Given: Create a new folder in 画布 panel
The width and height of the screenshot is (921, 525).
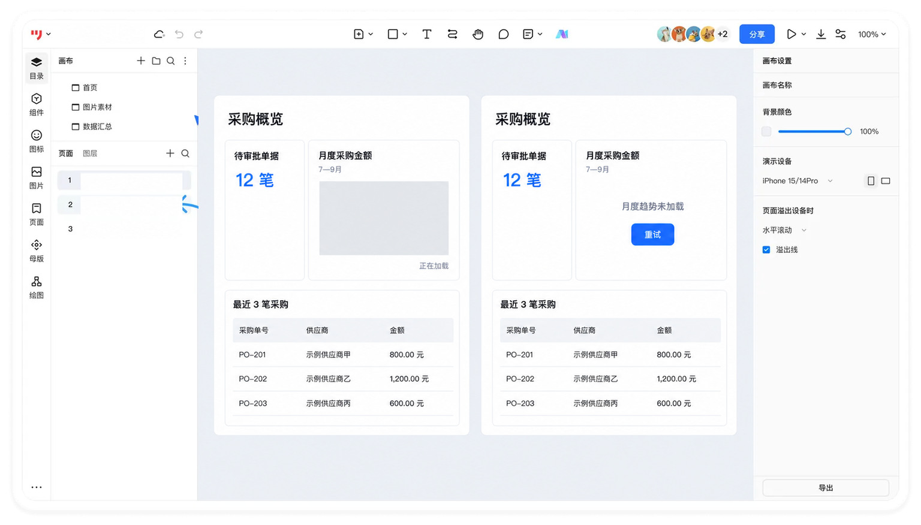Looking at the screenshot, I should tap(156, 61).
